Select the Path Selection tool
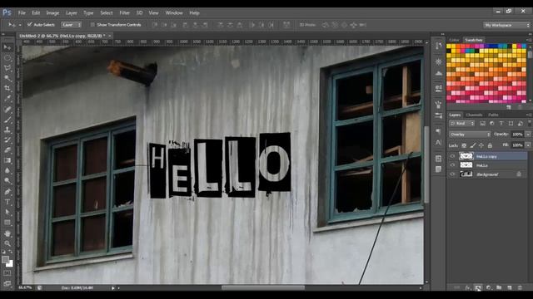This screenshot has height=299, width=533. [x=7, y=213]
